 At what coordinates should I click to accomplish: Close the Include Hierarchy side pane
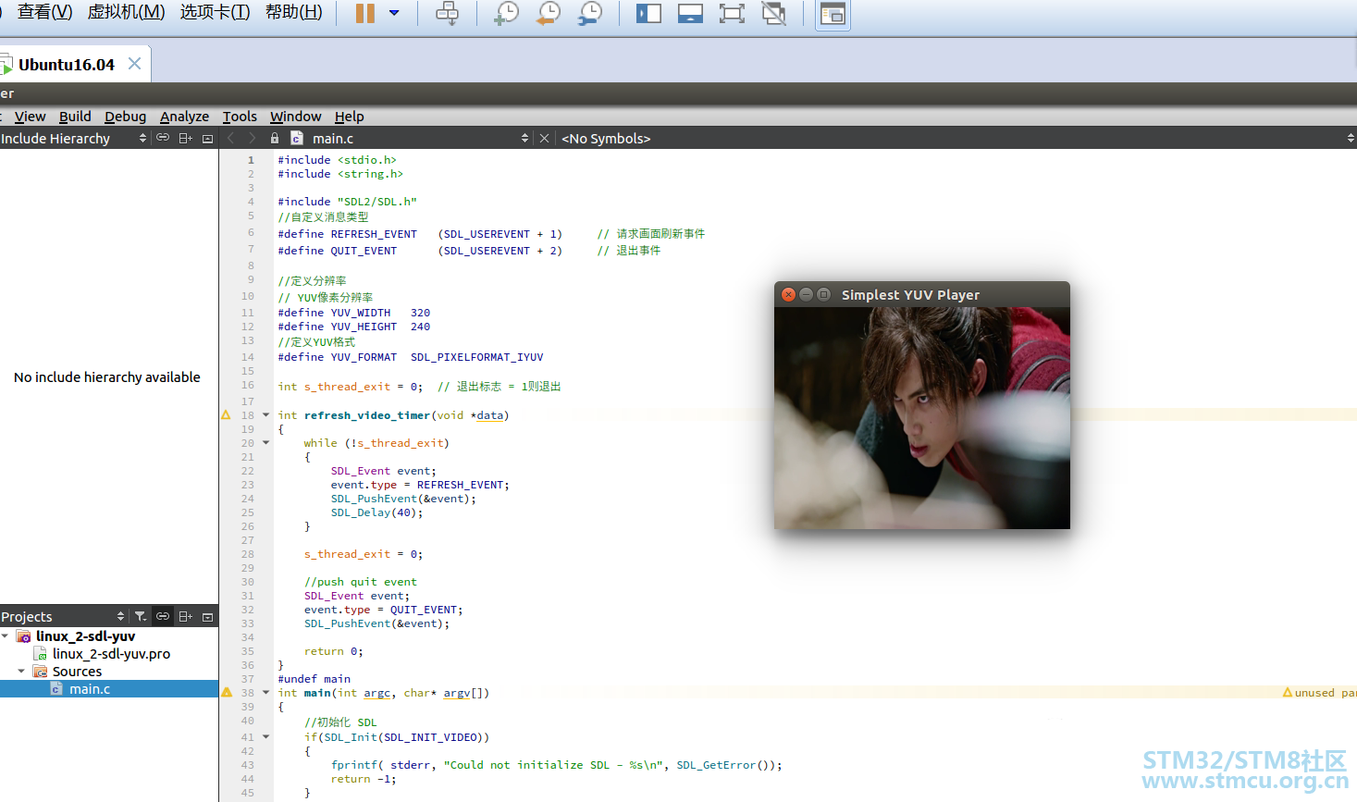[x=207, y=138]
